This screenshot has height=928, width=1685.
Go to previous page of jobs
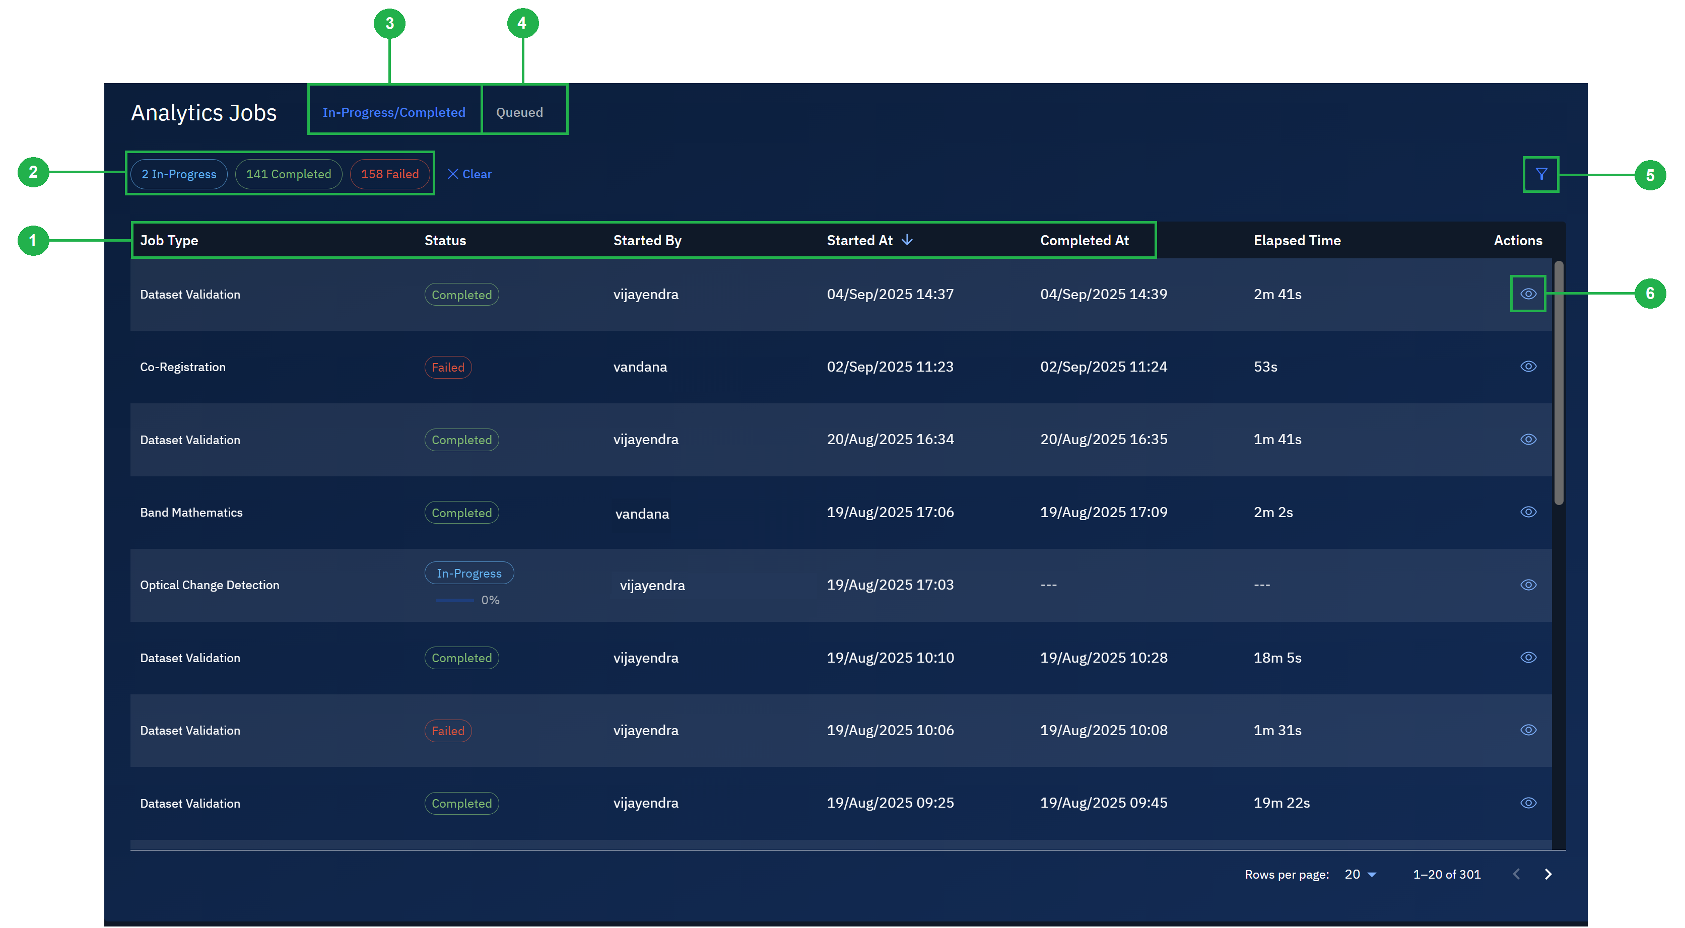(1516, 874)
